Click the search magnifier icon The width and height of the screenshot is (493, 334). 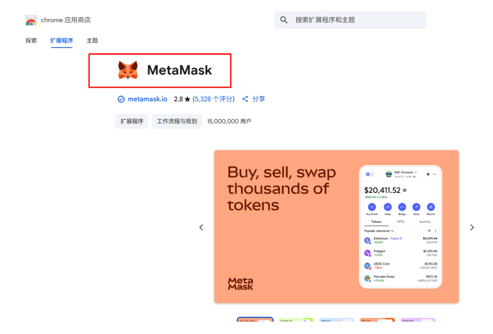click(x=284, y=20)
